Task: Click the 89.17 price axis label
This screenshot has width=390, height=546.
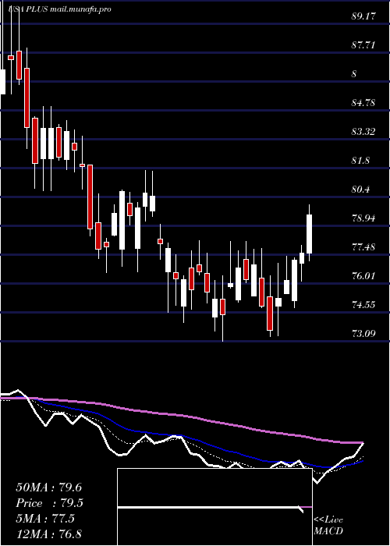Action: (363, 16)
